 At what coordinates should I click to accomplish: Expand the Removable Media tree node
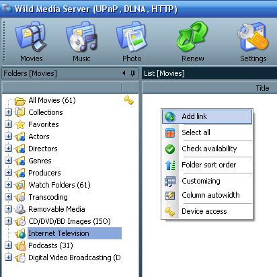click(8, 209)
